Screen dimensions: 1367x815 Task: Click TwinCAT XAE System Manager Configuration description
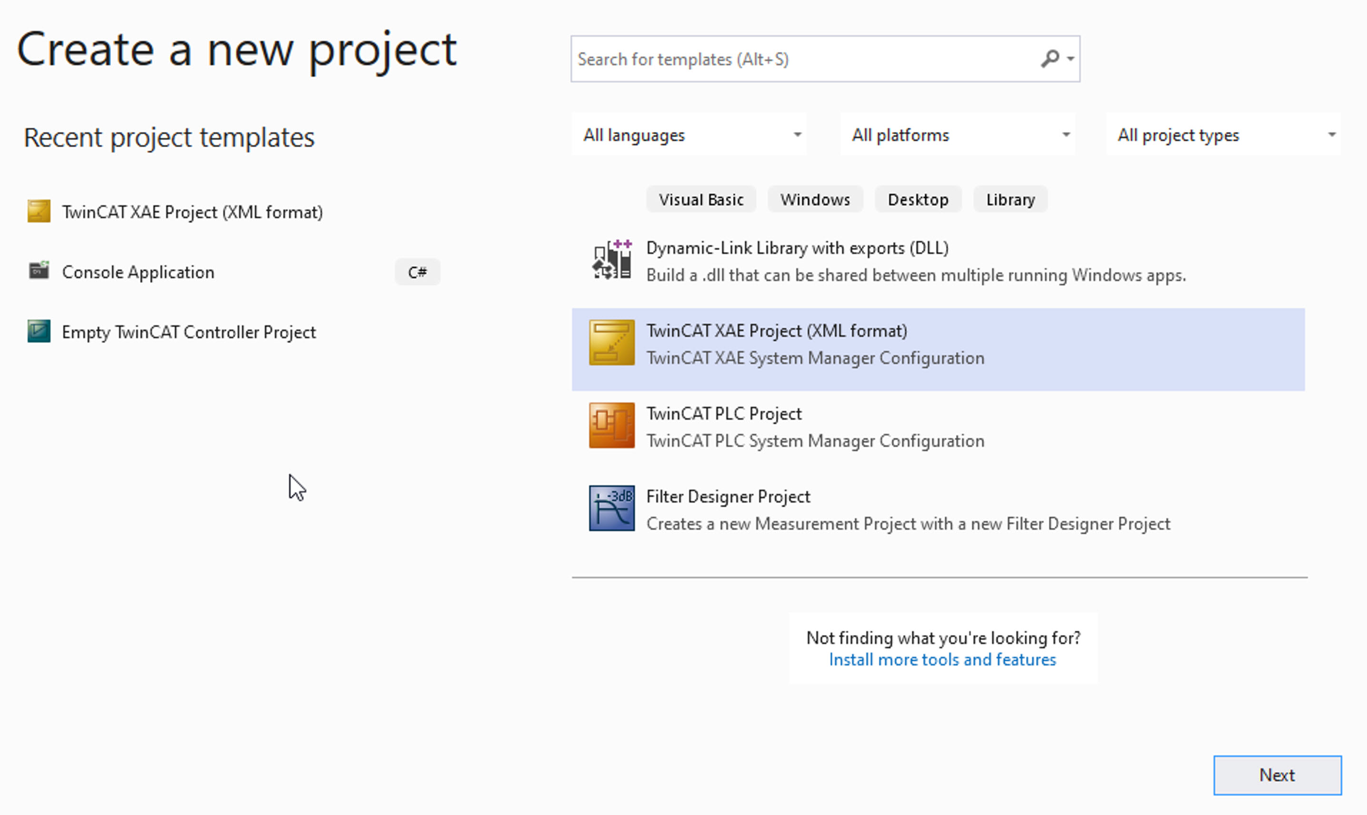click(x=815, y=358)
